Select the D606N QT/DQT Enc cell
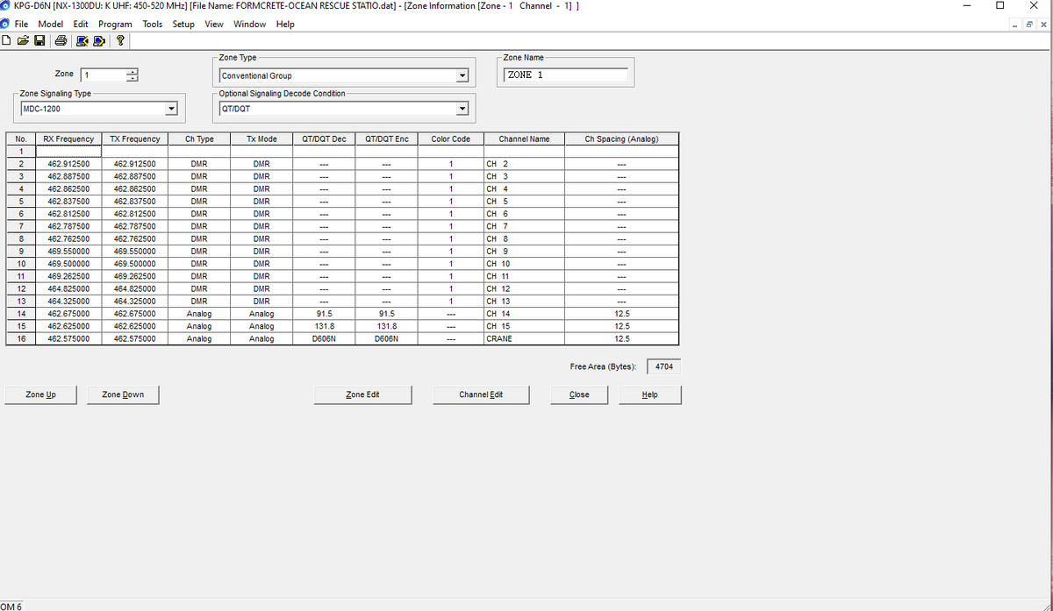Viewport: 1053px width, 611px height. point(386,338)
